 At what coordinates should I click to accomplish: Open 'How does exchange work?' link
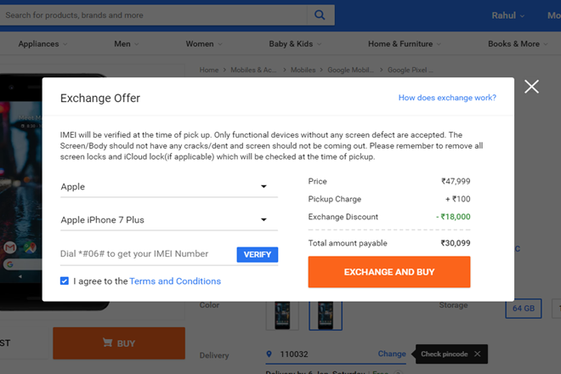[x=447, y=98]
